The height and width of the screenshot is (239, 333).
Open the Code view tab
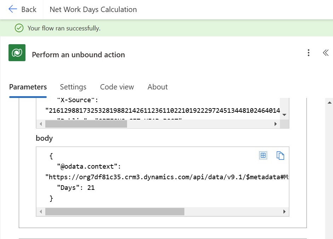[117, 87]
